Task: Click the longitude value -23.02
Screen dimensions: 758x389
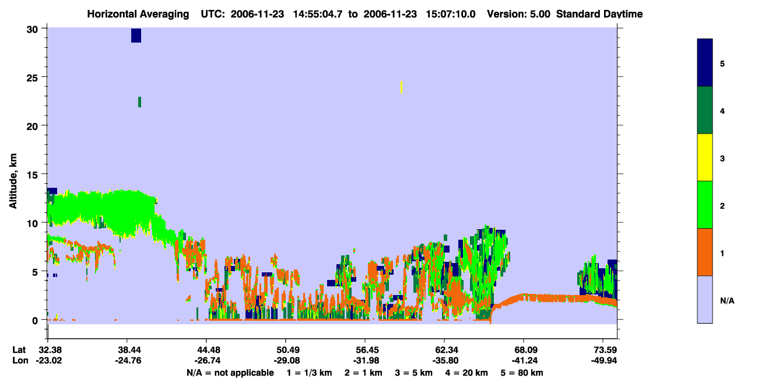Action: point(48,360)
